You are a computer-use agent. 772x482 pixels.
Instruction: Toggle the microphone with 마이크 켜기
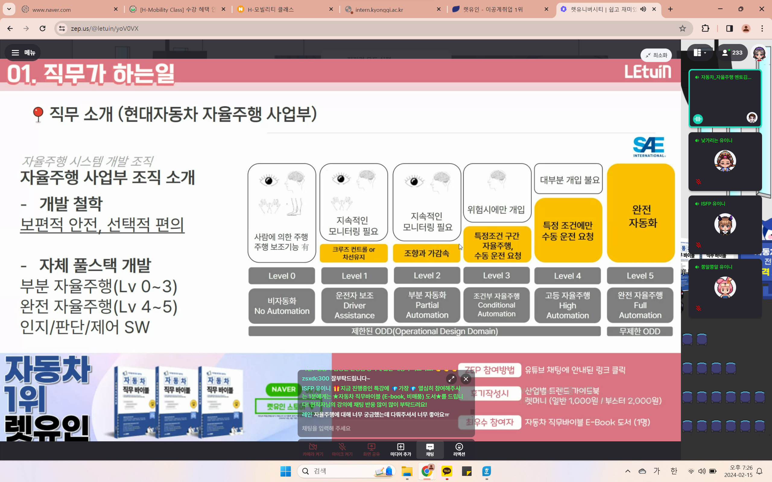point(342,450)
